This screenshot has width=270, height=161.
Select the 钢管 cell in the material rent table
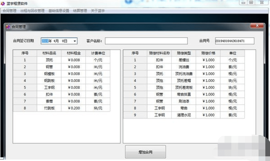point(49,67)
